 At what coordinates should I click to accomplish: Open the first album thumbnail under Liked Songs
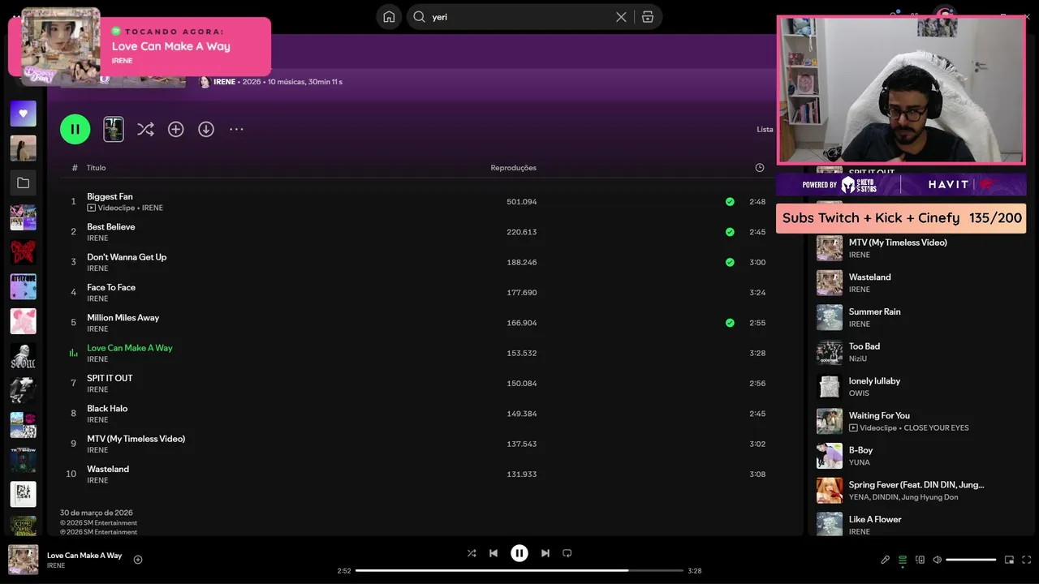pos(23,148)
